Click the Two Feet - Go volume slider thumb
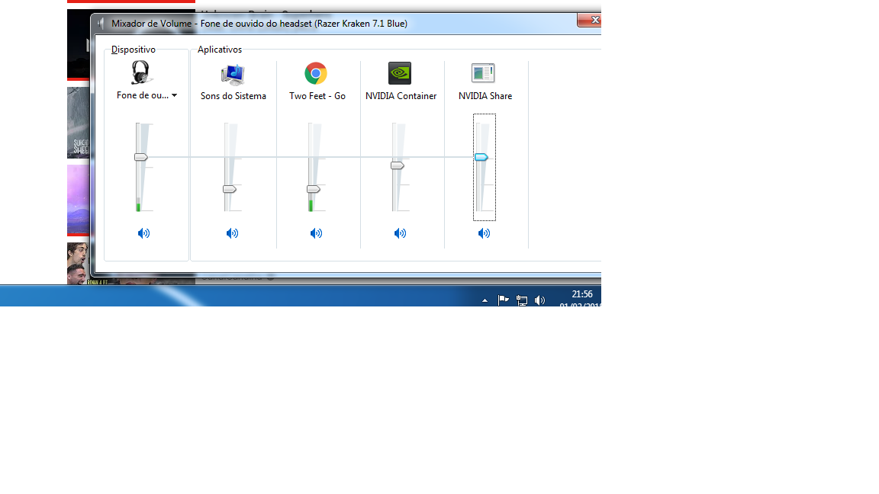879x494 pixels. click(x=314, y=189)
